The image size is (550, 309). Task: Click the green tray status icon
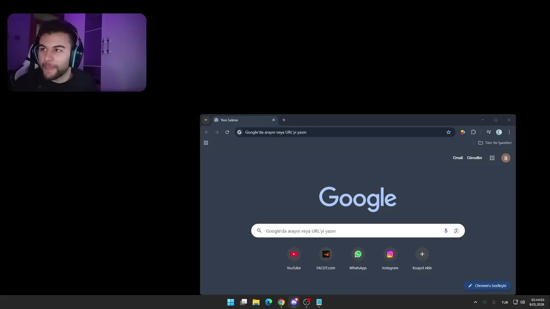[485, 302]
